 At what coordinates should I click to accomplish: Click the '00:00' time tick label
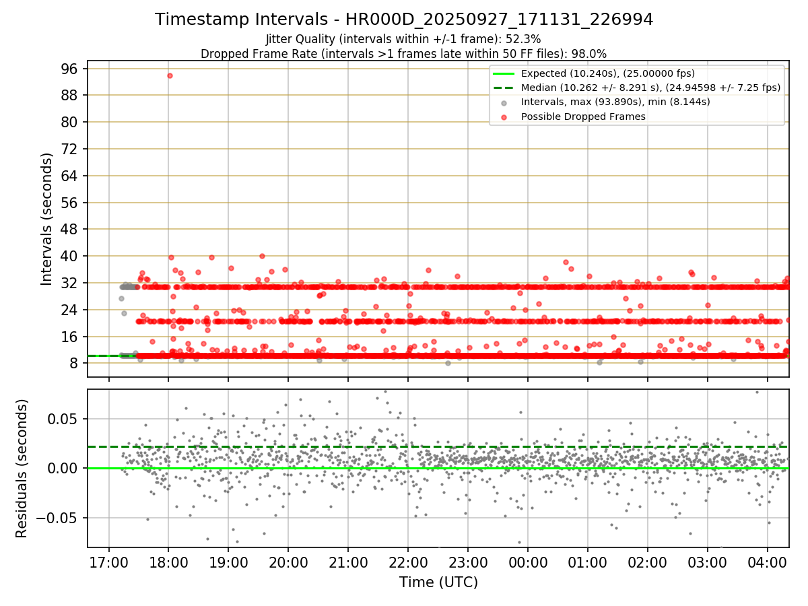pos(528,562)
